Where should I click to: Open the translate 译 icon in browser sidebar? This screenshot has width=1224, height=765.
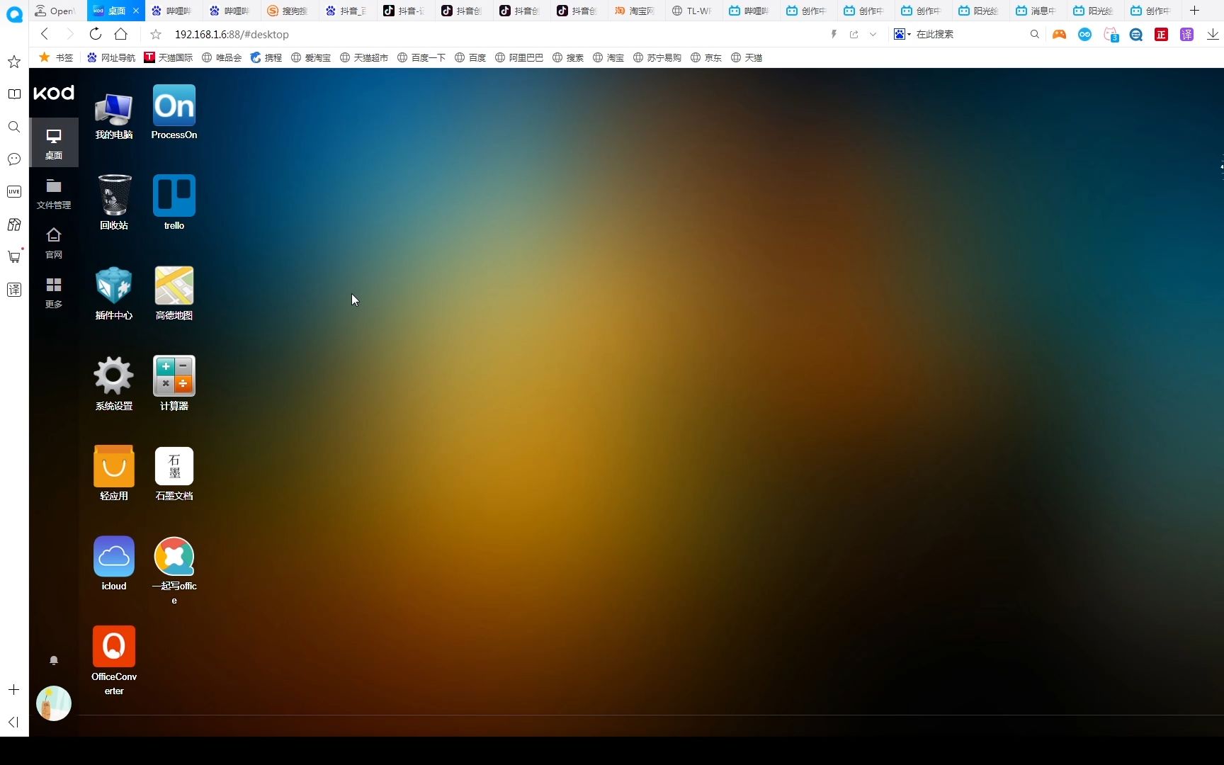pyautogui.click(x=14, y=289)
